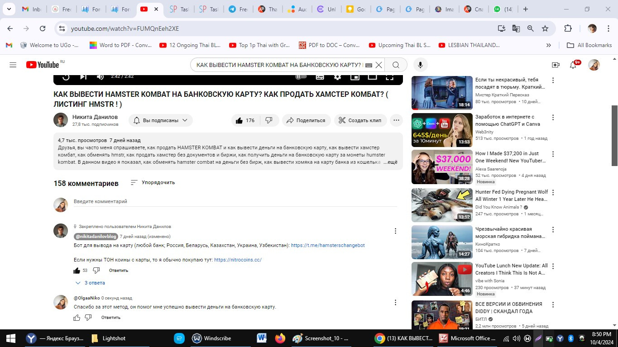This screenshot has width=618, height=347.
Task: Replay the finished video
Action: (x=66, y=76)
